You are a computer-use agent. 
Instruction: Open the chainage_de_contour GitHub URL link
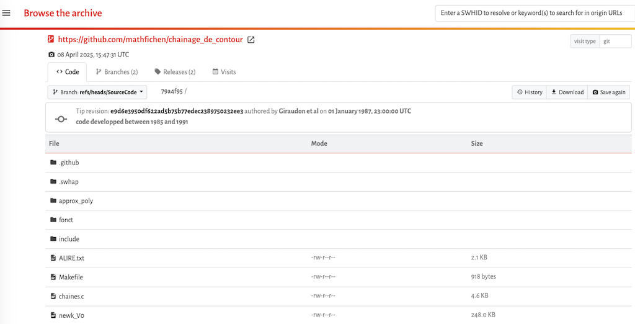coord(150,40)
